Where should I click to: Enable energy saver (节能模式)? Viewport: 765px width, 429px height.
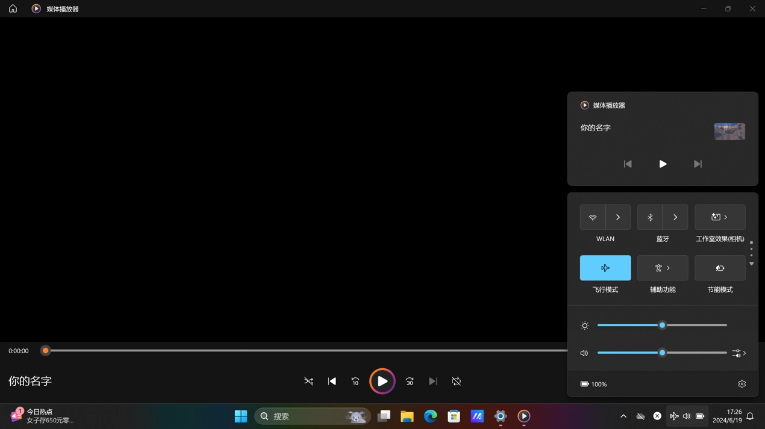720,268
